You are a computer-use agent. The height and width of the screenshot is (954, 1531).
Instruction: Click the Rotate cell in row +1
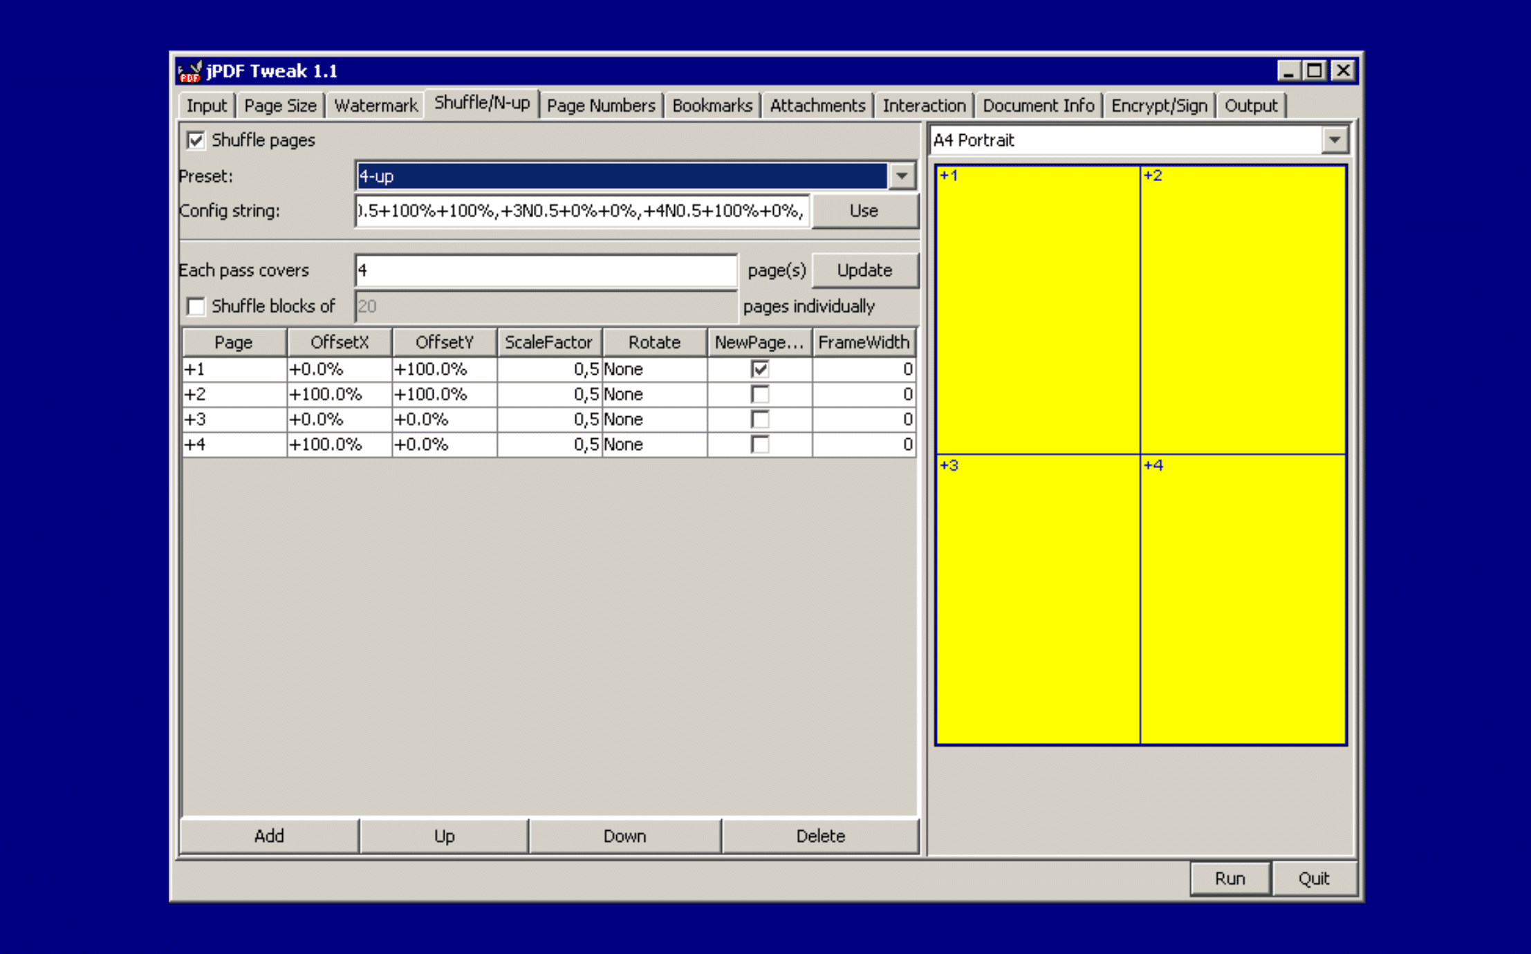(654, 369)
